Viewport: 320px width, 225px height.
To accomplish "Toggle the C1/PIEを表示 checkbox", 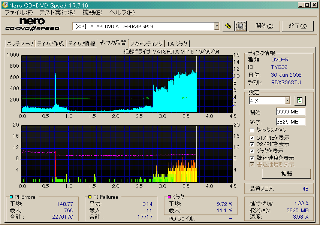I will click(252, 138).
